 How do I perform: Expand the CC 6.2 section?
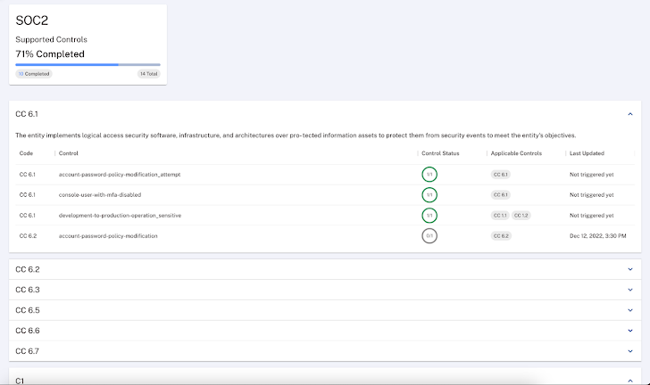coord(630,269)
